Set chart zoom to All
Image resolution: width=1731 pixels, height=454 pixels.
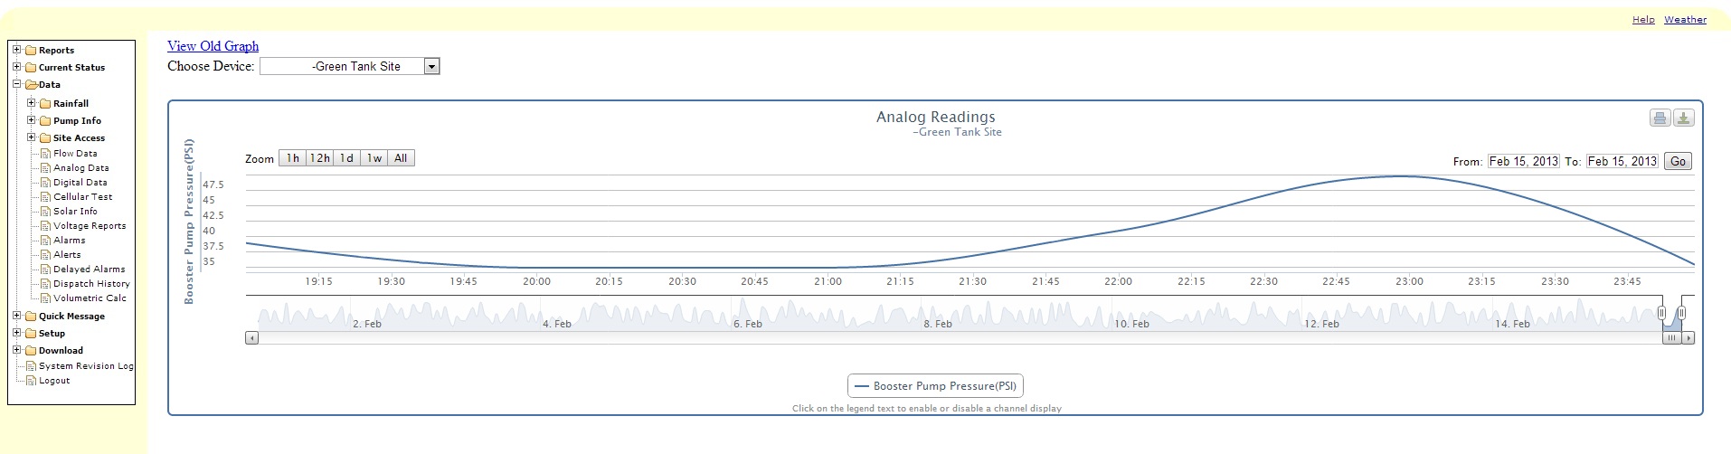(401, 158)
